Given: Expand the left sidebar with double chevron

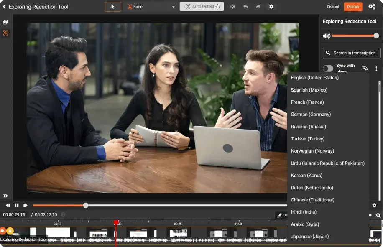Looking at the screenshot, I should coord(5,196).
